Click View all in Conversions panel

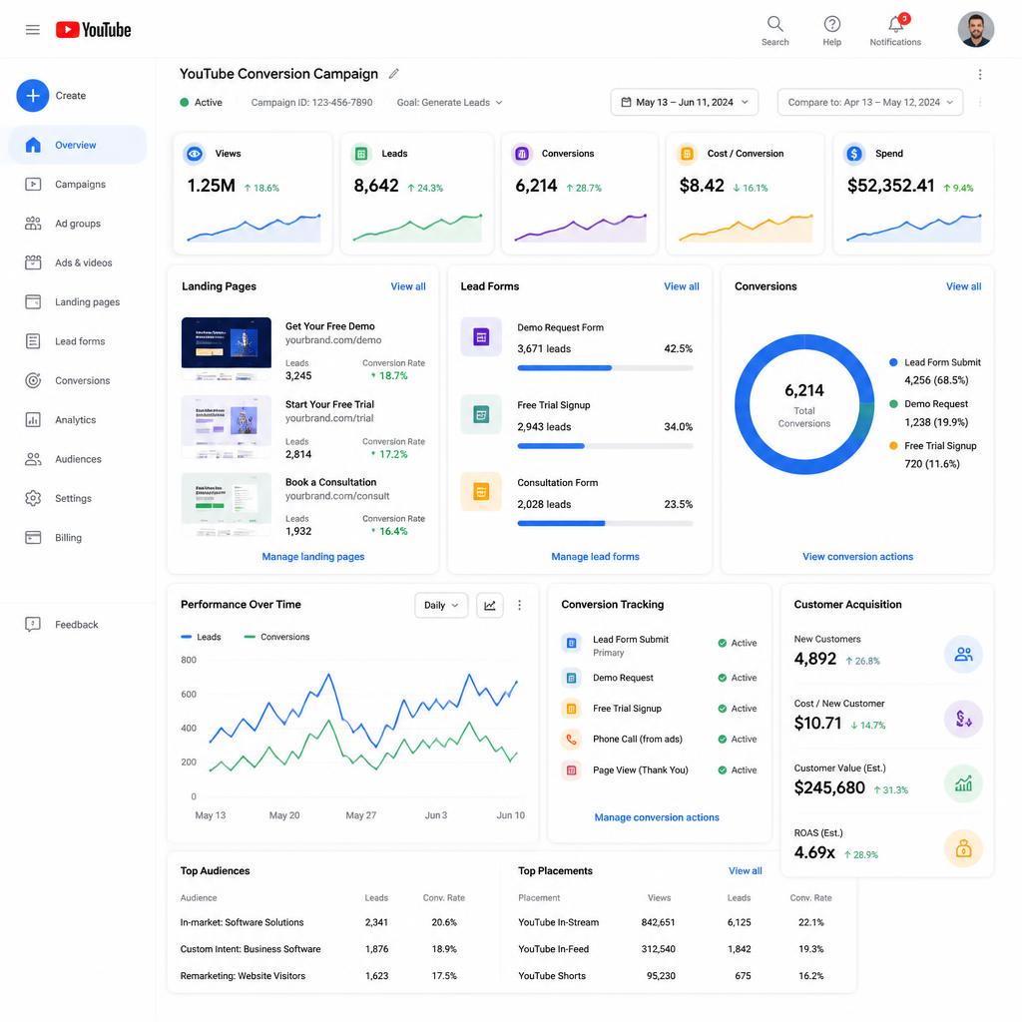click(x=963, y=286)
